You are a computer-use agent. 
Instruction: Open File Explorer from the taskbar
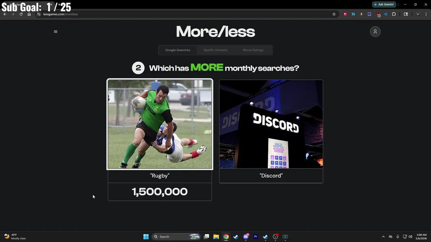coord(216,237)
